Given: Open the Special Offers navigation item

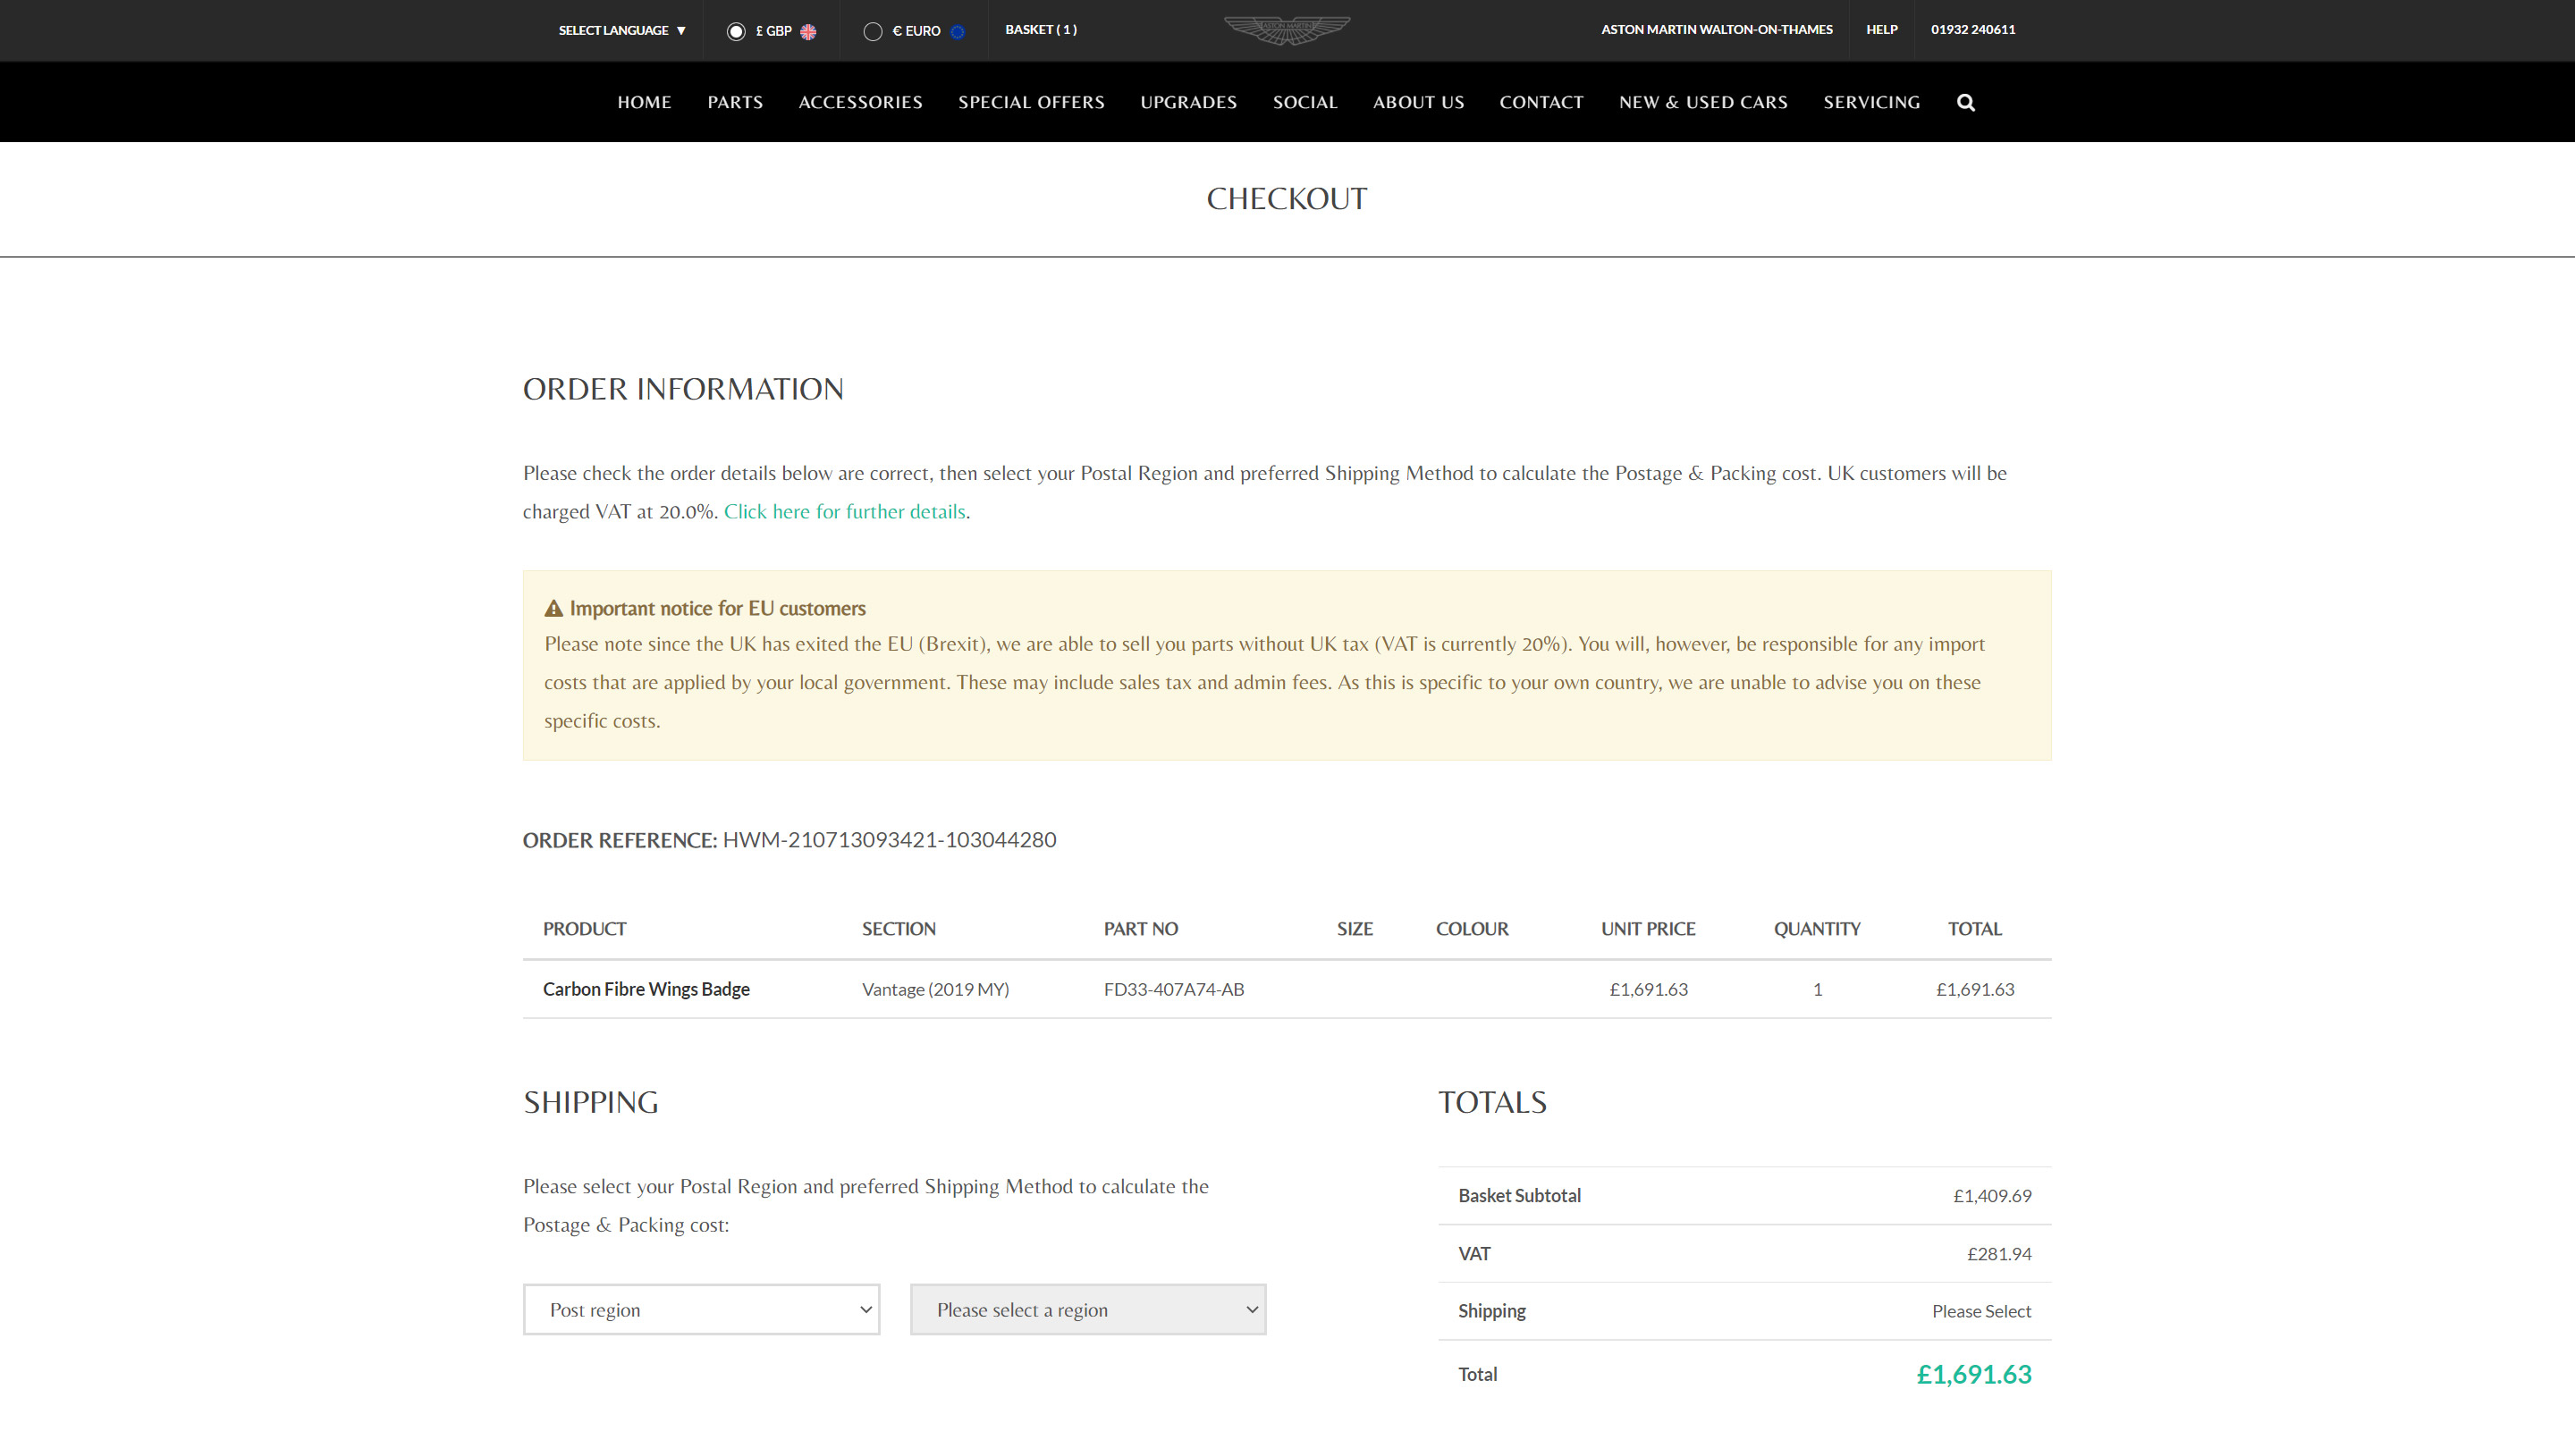Looking at the screenshot, I should [1031, 102].
